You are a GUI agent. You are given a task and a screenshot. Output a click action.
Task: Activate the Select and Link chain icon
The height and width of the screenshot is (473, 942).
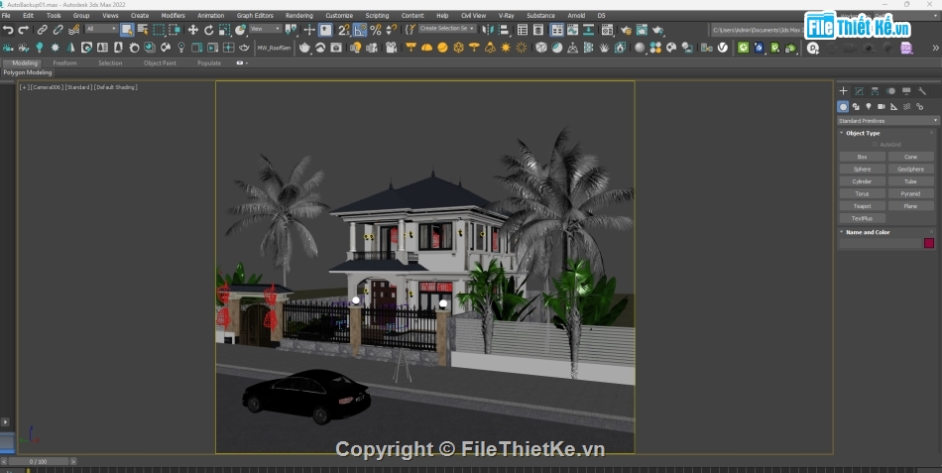[x=42, y=30]
